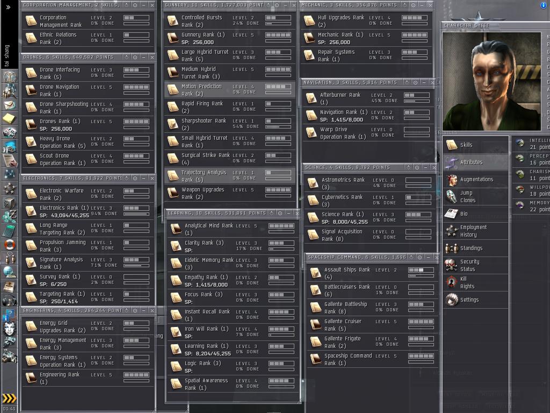Open the Augmentations tab
This screenshot has width=550, height=413.
(476, 179)
